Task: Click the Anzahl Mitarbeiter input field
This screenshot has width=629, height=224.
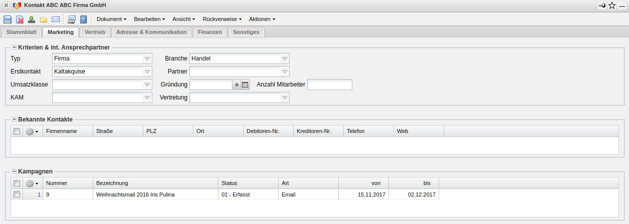Action: tap(329, 84)
